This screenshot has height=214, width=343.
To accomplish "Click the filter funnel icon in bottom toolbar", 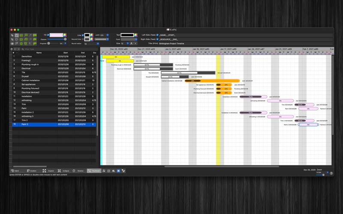I will click(x=123, y=171).
